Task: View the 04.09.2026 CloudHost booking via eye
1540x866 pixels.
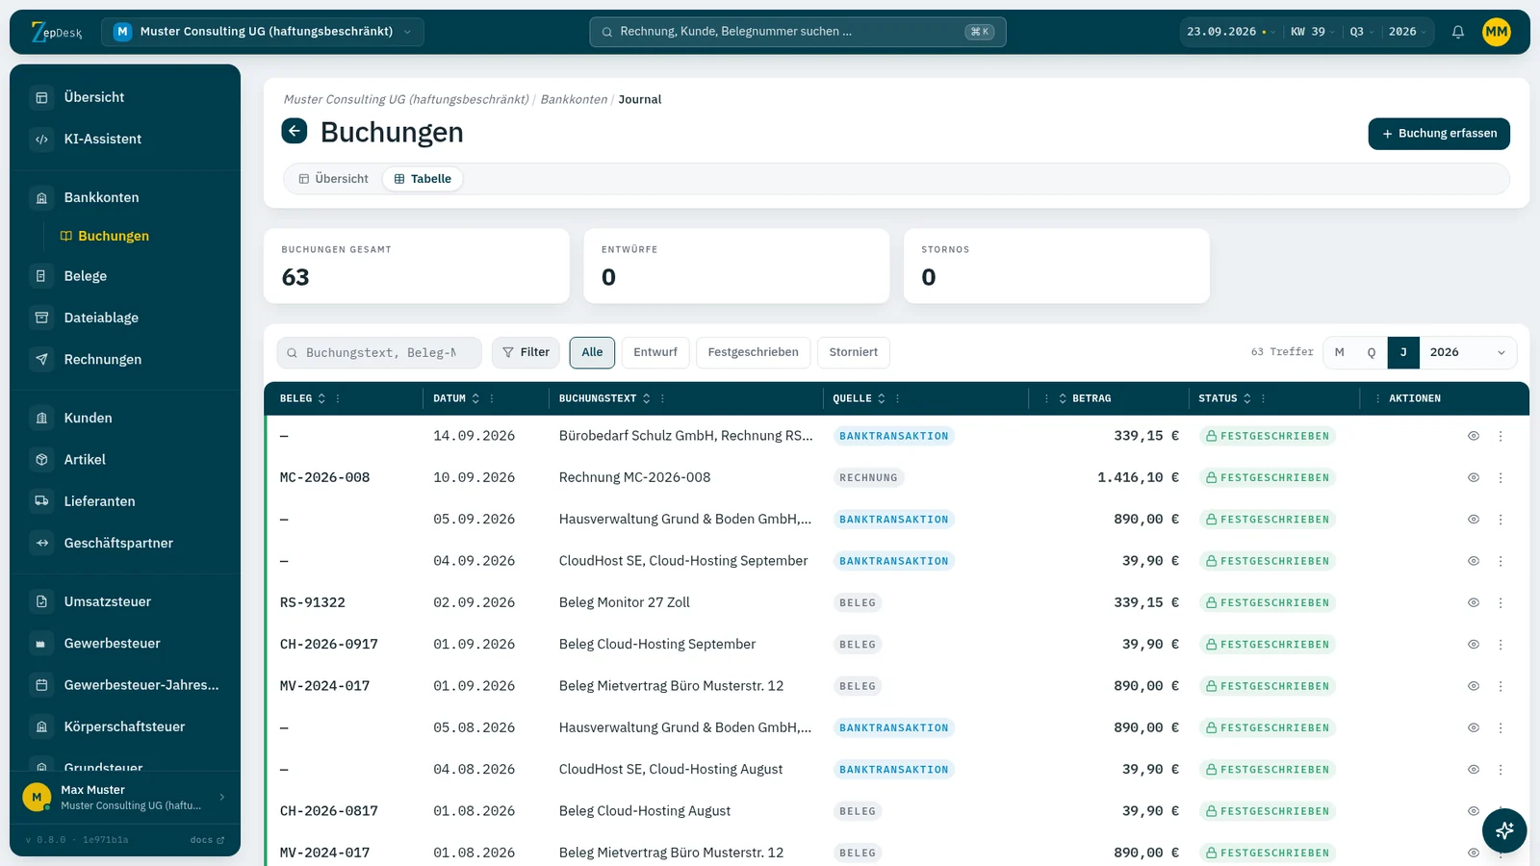Action: (1474, 561)
